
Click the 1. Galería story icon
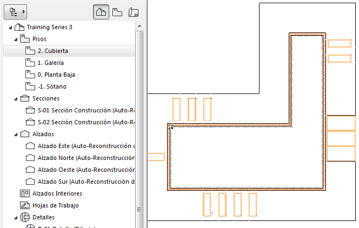[30, 63]
